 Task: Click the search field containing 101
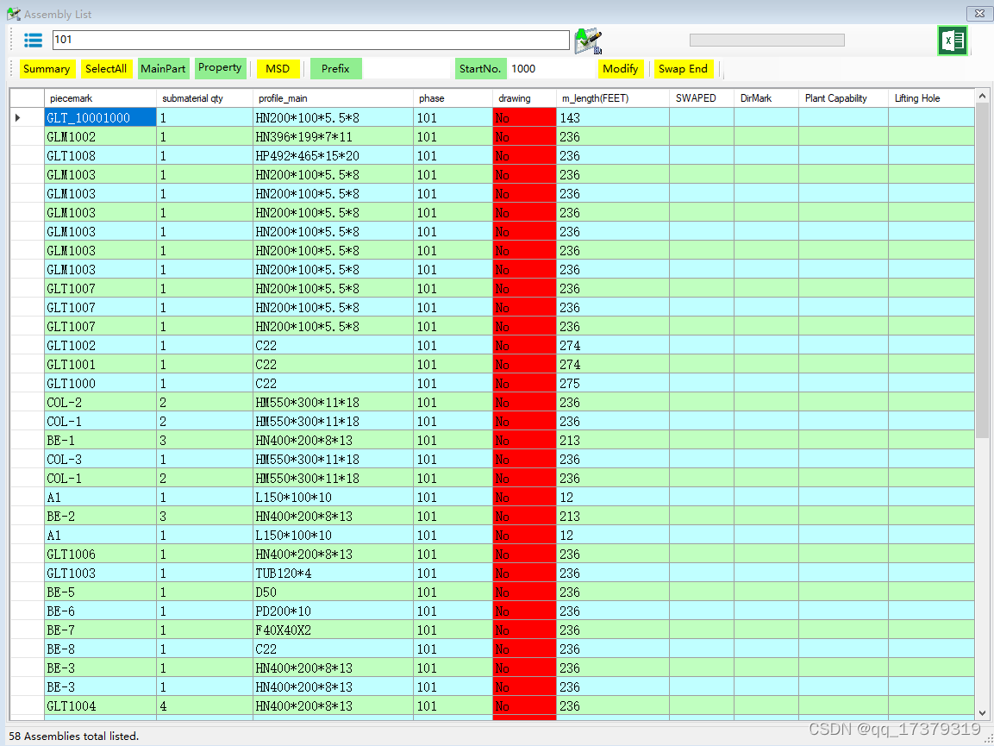pos(310,40)
